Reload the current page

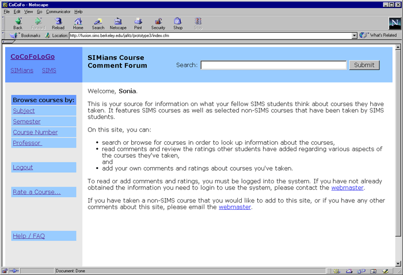click(x=58, y=24)
